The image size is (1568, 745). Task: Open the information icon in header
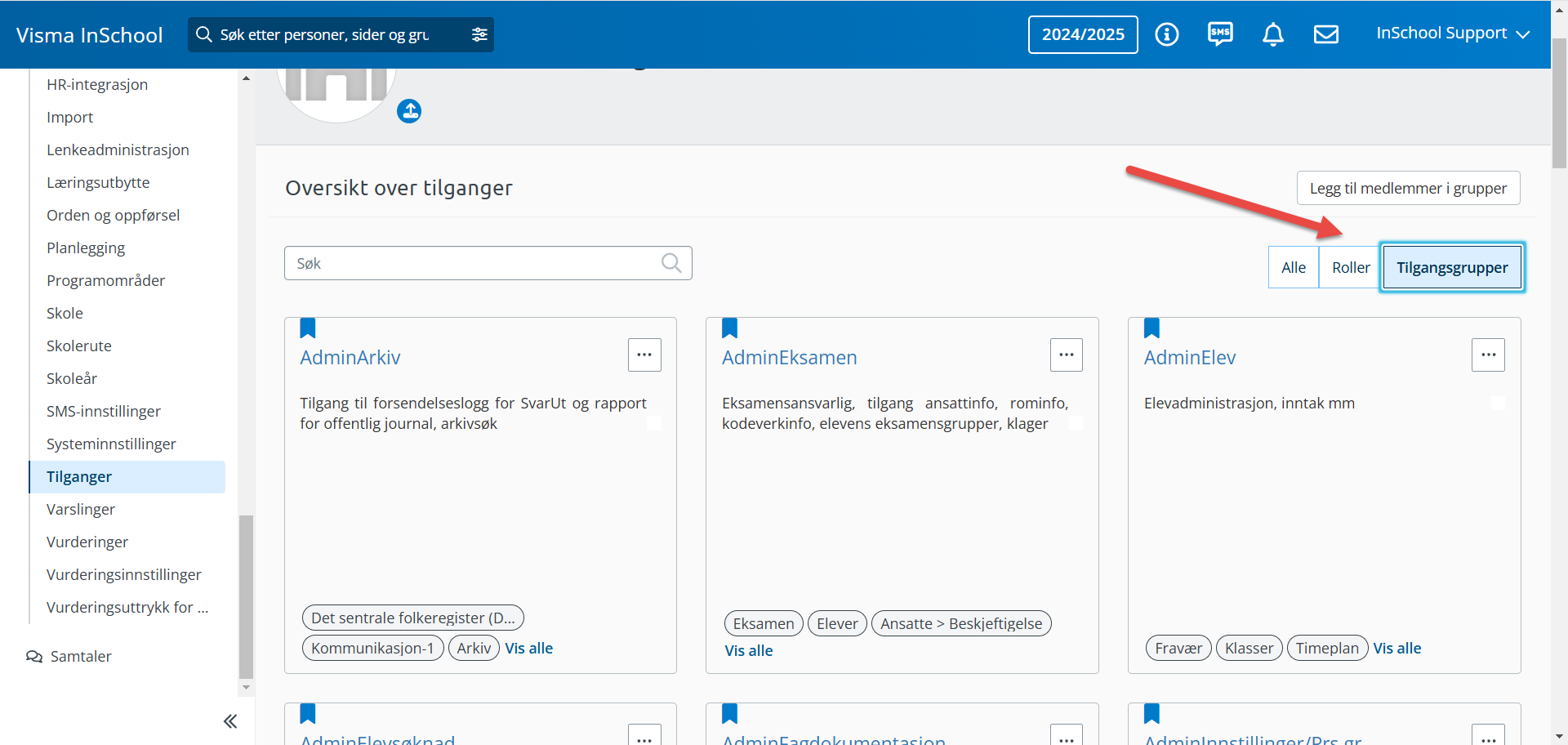[x=1166, y=34]
